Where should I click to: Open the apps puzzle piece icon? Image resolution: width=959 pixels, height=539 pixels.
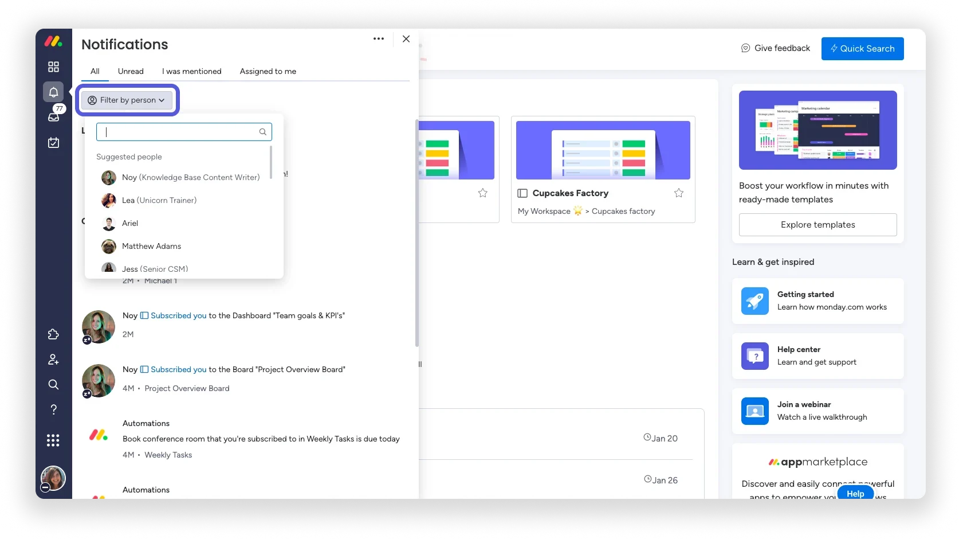[x=53, y=334]
